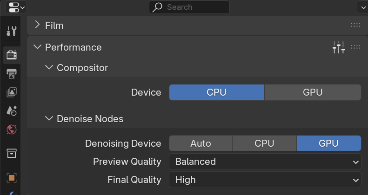This screenshot has height=195, width=368.
Task: Set Denoising Device to Auto
Action: (x=201, y=143)
